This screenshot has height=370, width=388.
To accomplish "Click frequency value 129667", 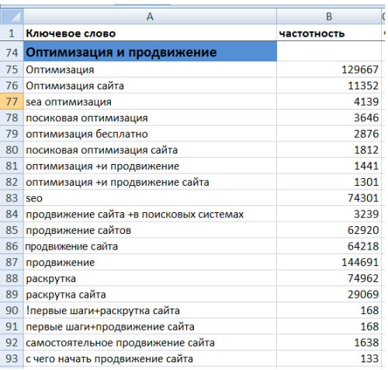I will (360, 69).
